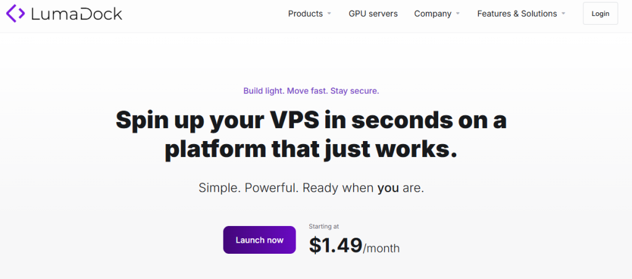
Task: Expand the Features & Solutions dropdown arrow
Action: pos(563,14)
